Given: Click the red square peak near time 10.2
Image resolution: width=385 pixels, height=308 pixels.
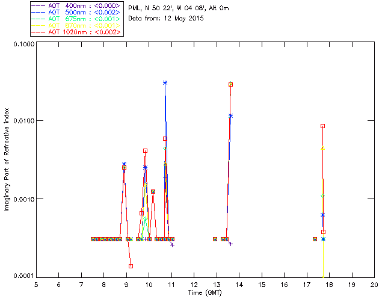Looking at the screenshot, I should [153, 191].
